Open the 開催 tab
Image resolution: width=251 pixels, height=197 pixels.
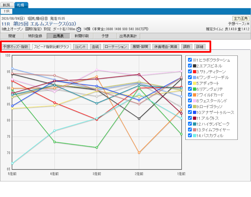click(12, 36)
